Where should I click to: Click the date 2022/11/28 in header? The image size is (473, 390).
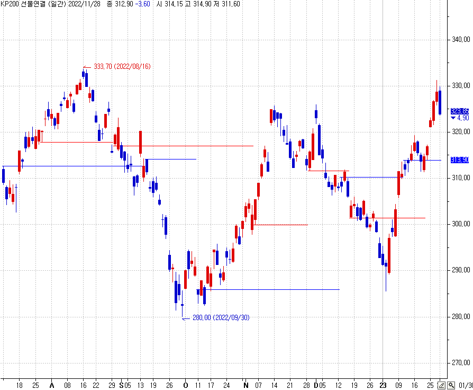(84, 4)
